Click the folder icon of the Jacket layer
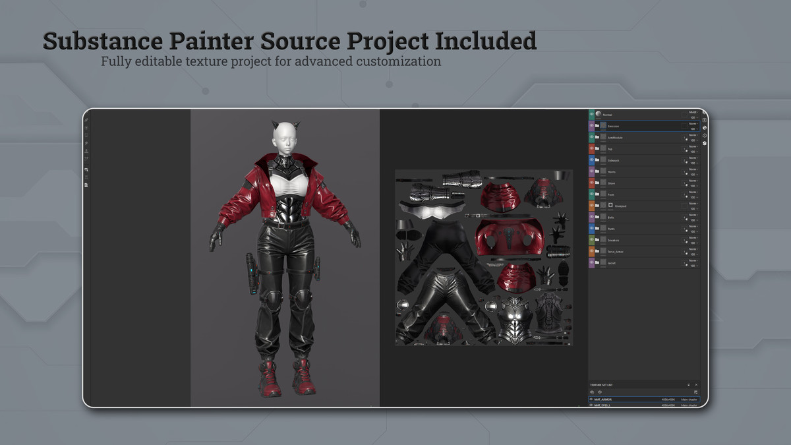The width and height of the screenshot is (791, 445). [597, 262]
